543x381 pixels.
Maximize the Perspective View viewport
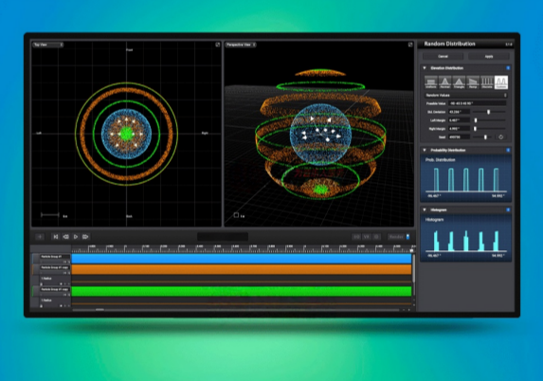410,45
